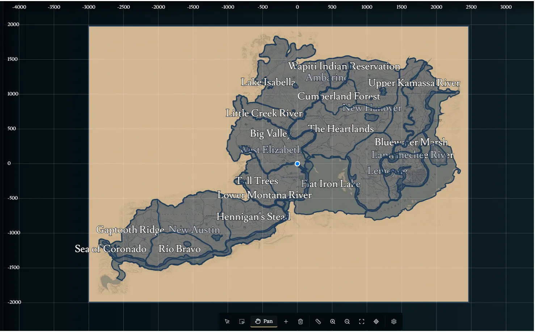Activate the ruler measurement tool
The image size is (535, 332).
[318, 322]
